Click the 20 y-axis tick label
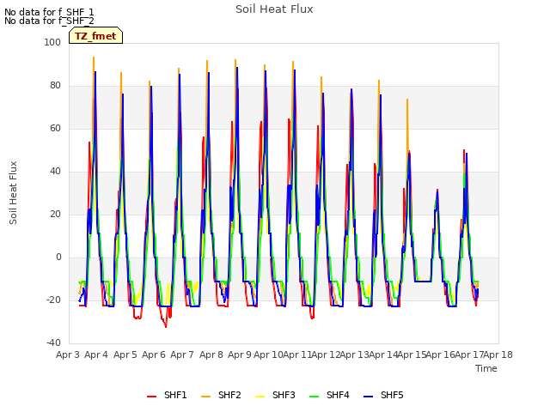 [x=55, y=214]
